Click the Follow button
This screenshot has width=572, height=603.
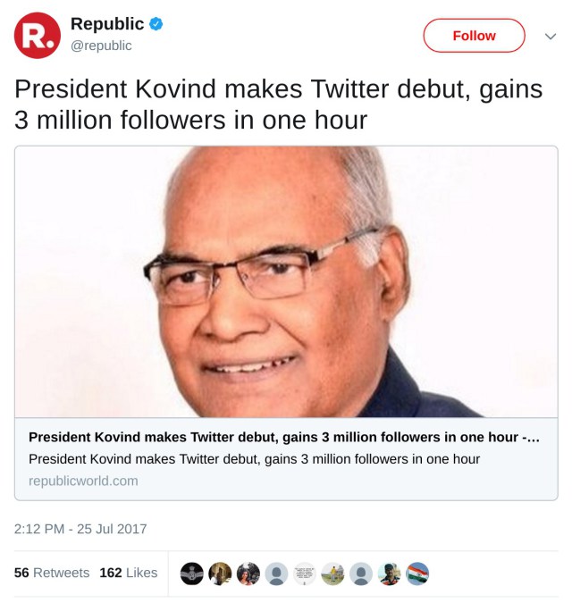[x=474, y=36]
